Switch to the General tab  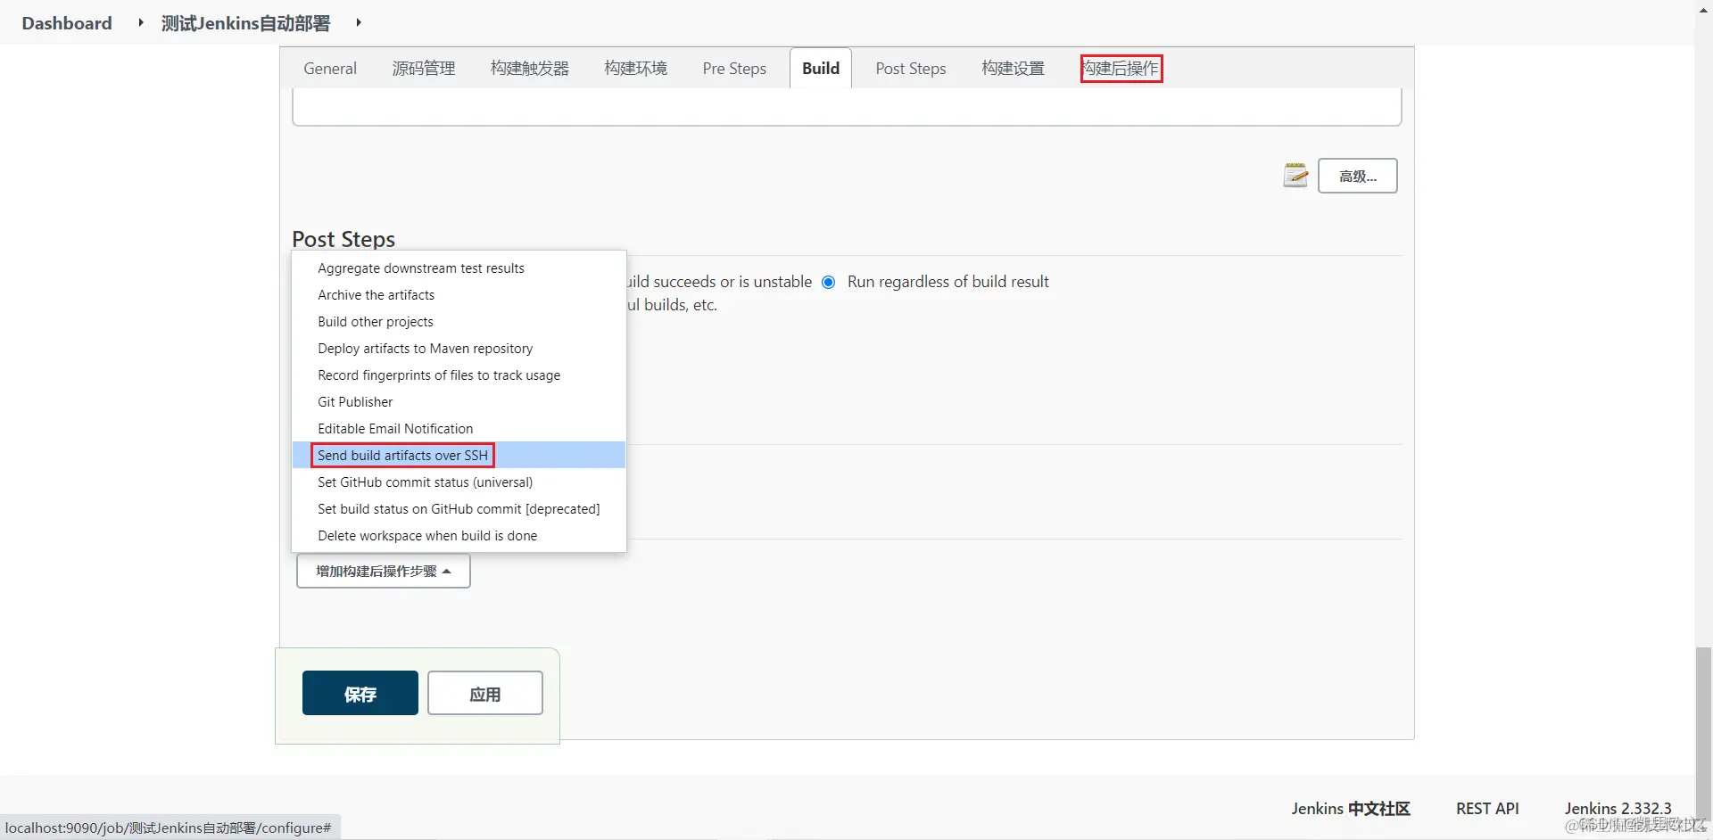pyautogui.click(x=330, y=68)
